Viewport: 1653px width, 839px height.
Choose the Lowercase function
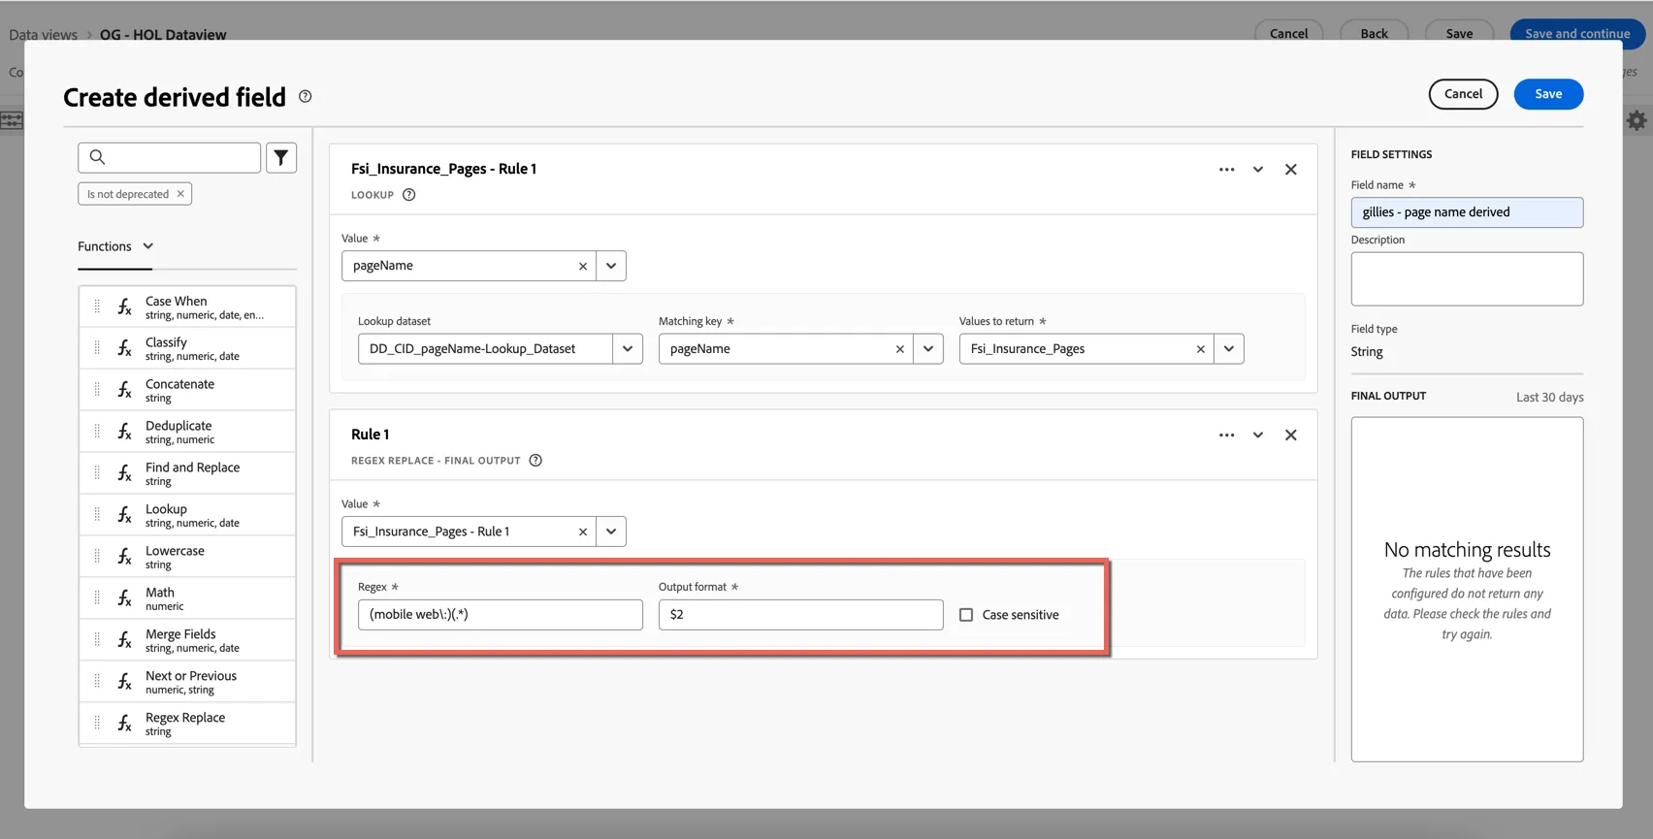(187, 557)
